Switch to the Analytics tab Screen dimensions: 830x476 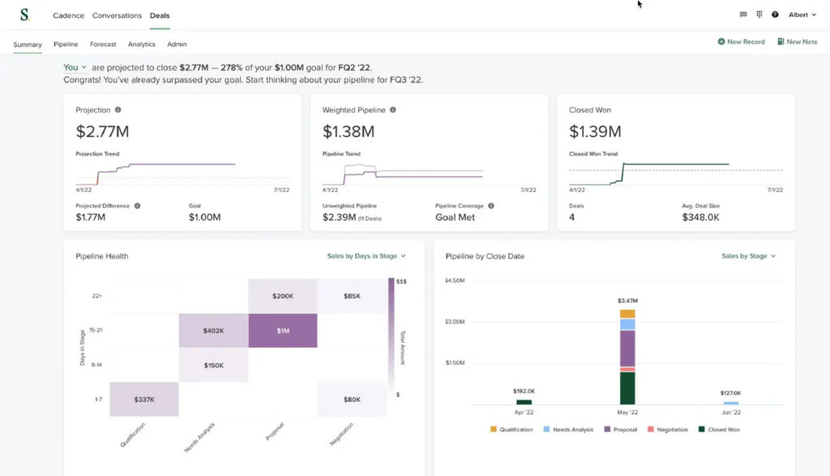[141, 45]
